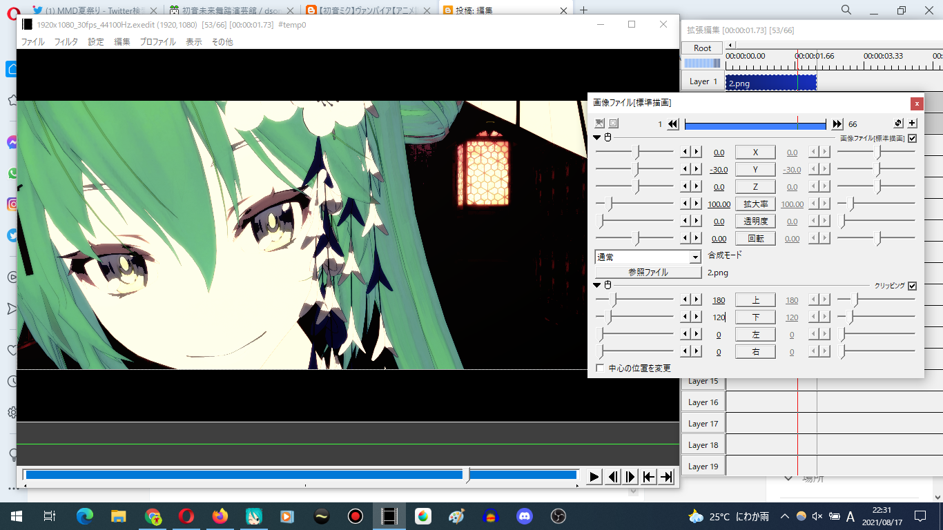Open フィルタ menu in AviUtl
This screenshot has height=530, width=943.
[66, 41]
